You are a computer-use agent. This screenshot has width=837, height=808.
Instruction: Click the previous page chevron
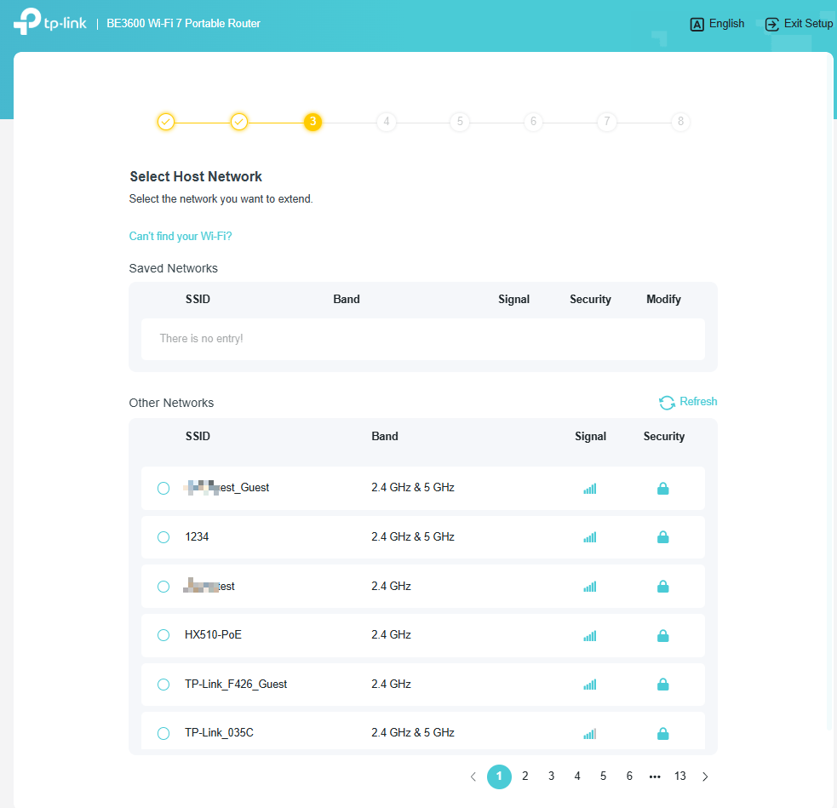[x=473, y=776]
